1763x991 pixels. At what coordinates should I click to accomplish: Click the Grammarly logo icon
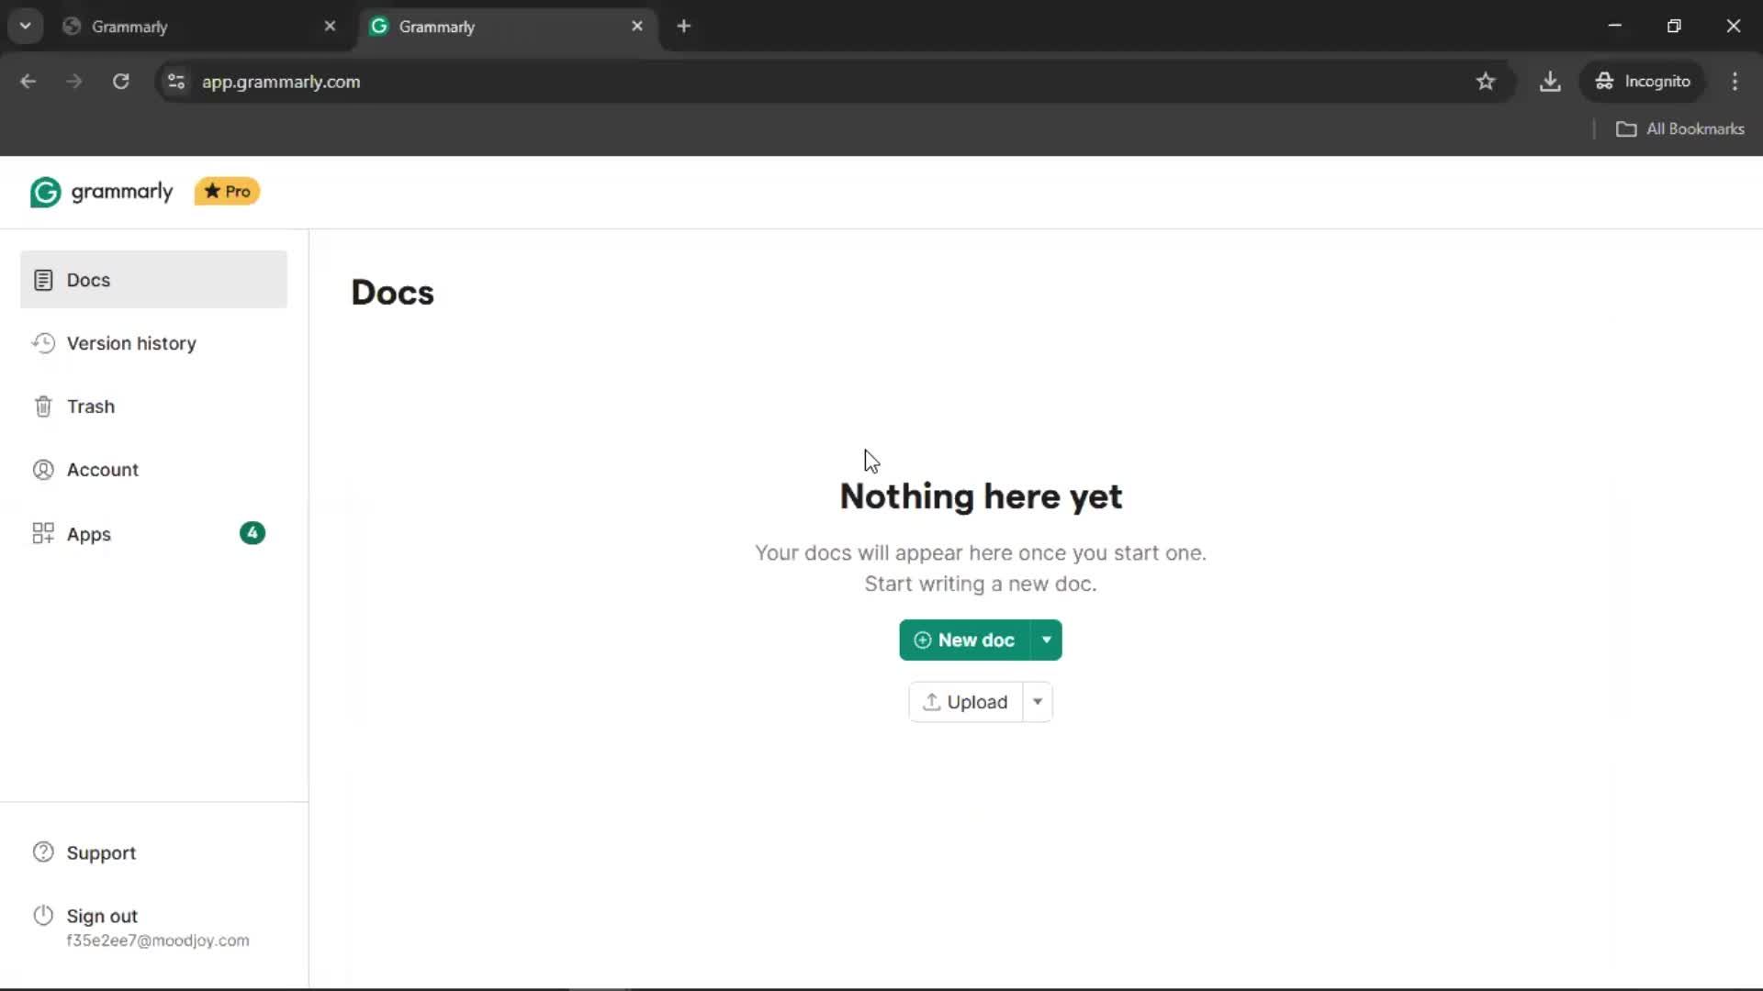click(45, 192)
